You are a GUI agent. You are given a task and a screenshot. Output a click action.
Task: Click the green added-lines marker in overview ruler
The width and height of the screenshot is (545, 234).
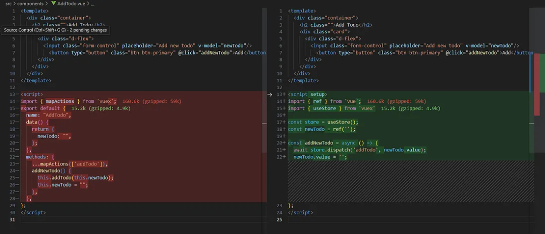542,73
